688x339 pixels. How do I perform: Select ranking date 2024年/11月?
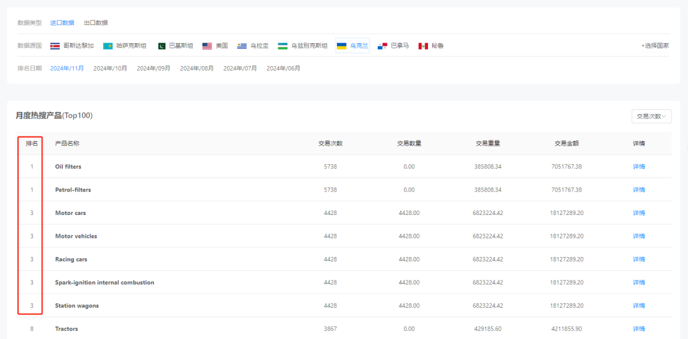click(x=67, y=68)
